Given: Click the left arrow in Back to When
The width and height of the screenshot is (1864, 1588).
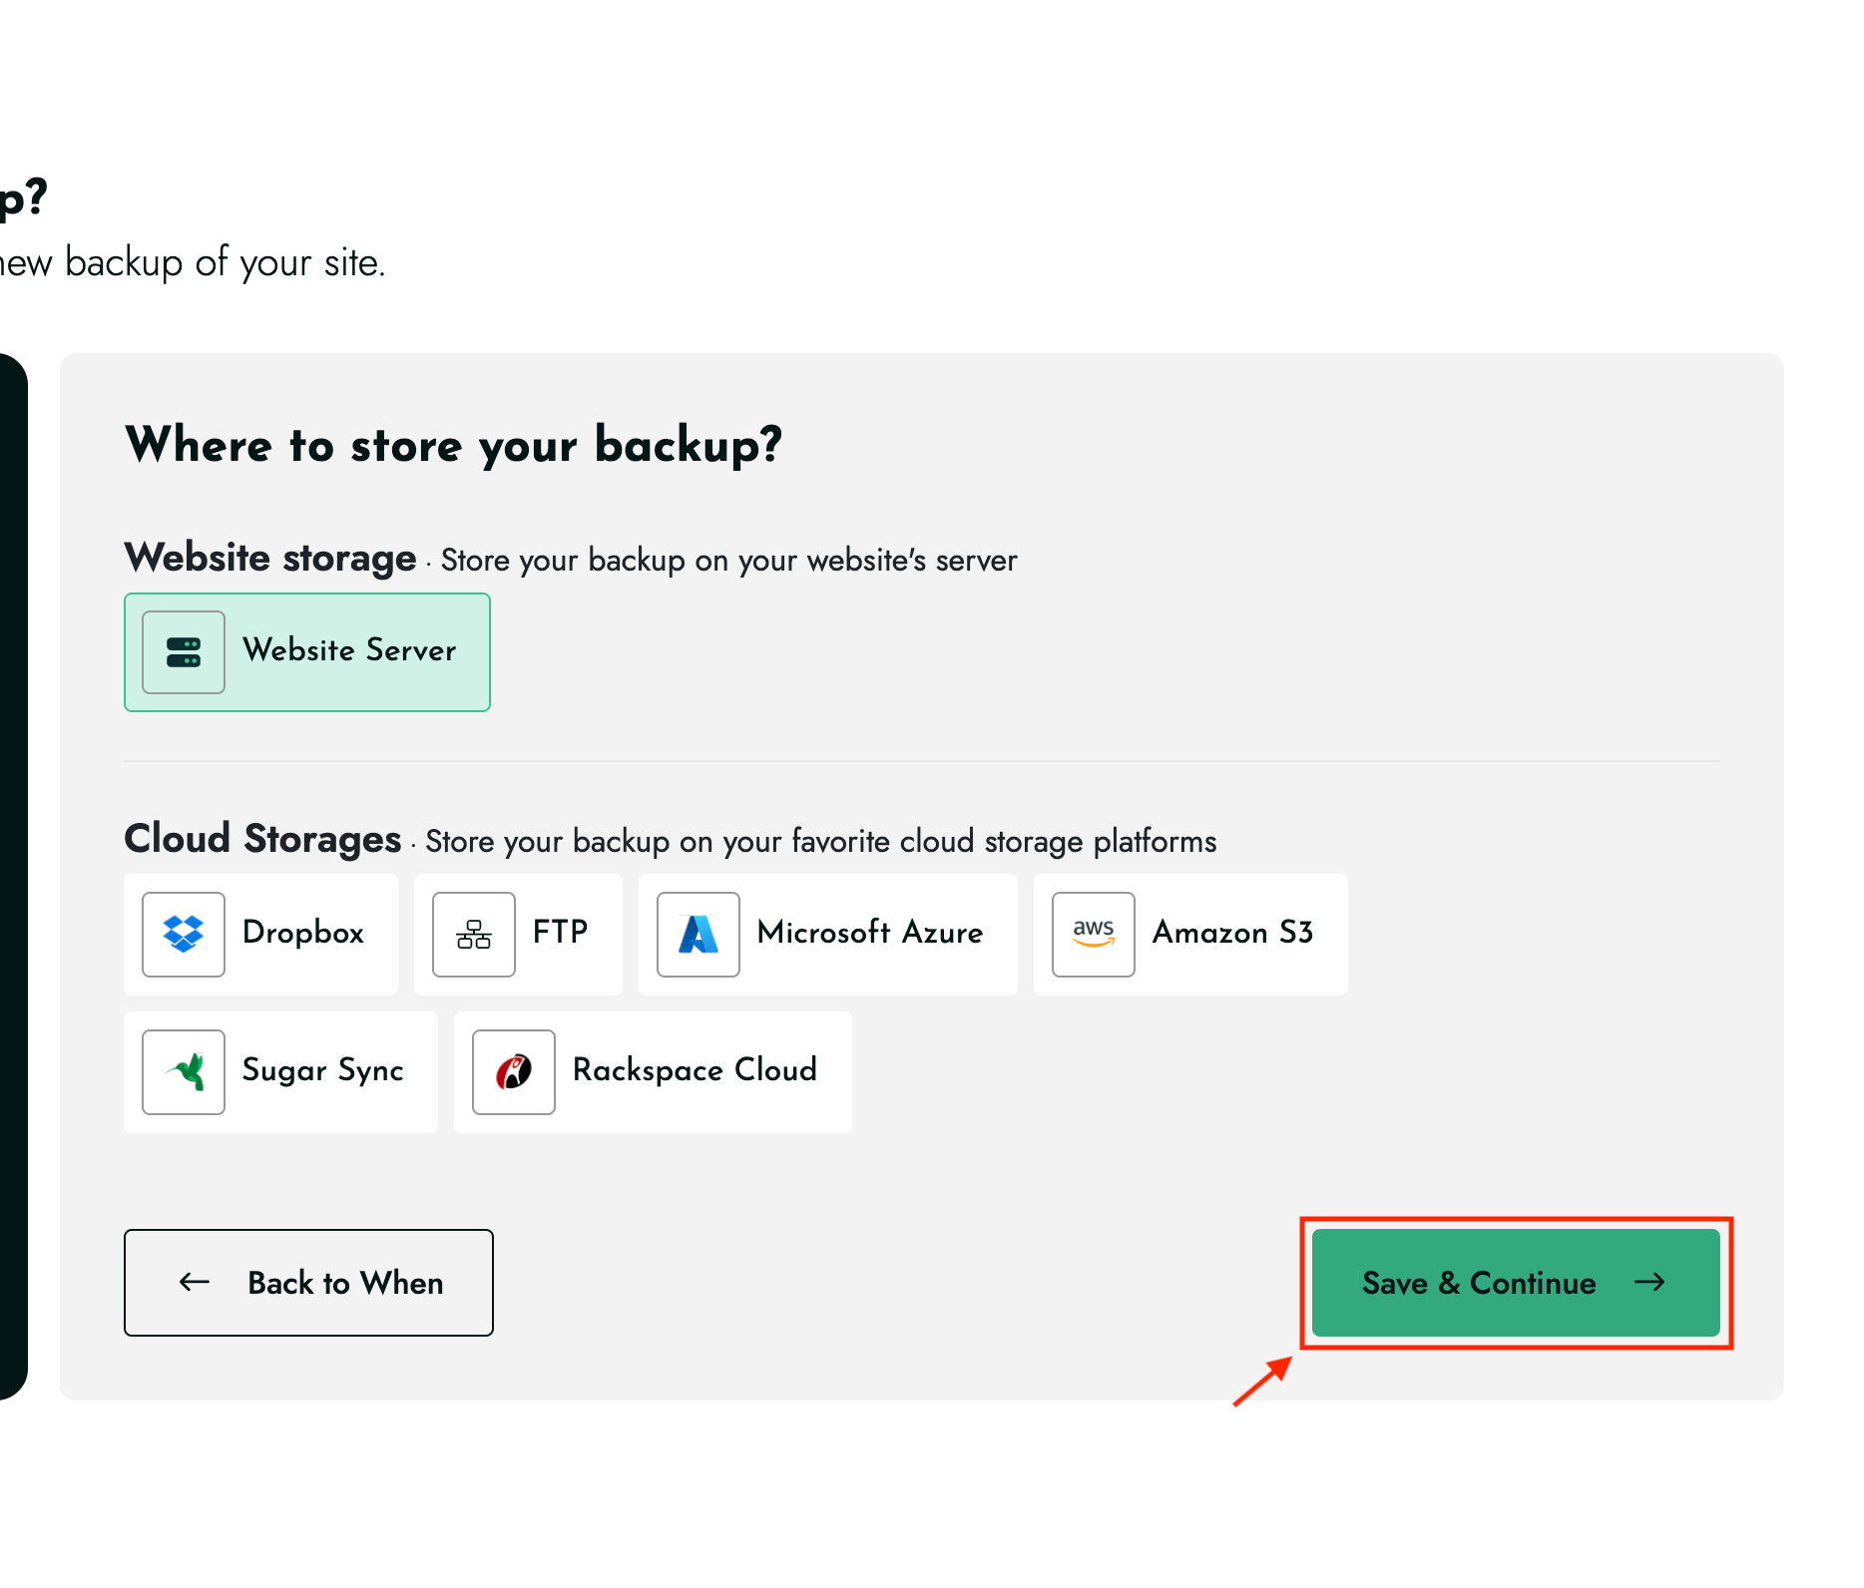Looking at the screenshot, I should coord(195,1283).
